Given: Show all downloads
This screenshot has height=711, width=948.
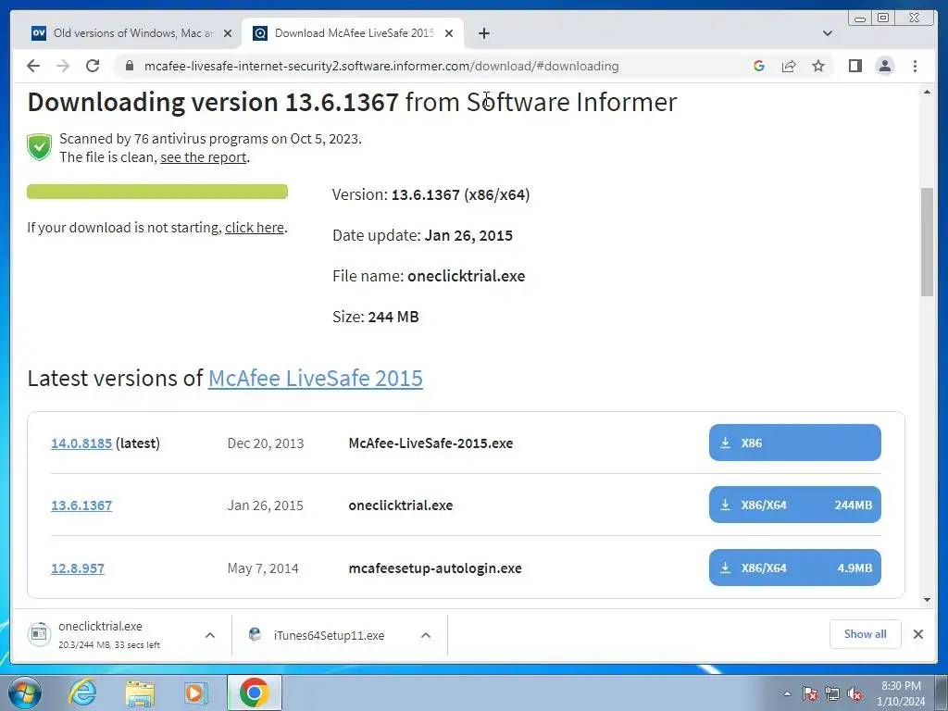Looking at the screenshot, I should (x=866, y=634).
